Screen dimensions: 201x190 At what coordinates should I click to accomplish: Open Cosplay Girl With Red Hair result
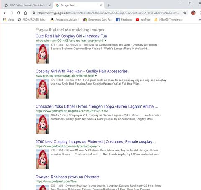coord(82,71)
